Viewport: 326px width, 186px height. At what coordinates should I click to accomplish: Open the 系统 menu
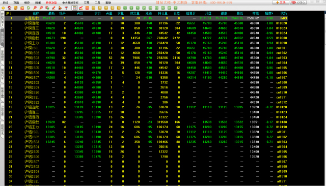tap(5, 3)
